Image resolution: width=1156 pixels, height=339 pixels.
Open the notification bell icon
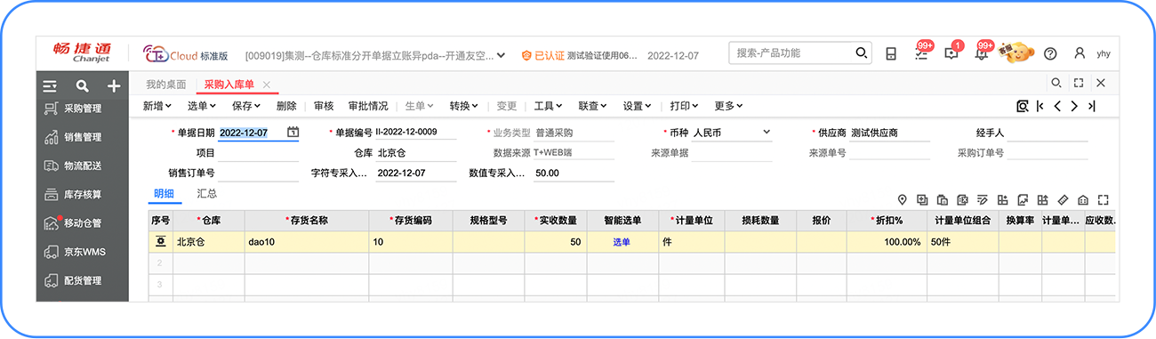pyautogui.click(x=981, y=53)
